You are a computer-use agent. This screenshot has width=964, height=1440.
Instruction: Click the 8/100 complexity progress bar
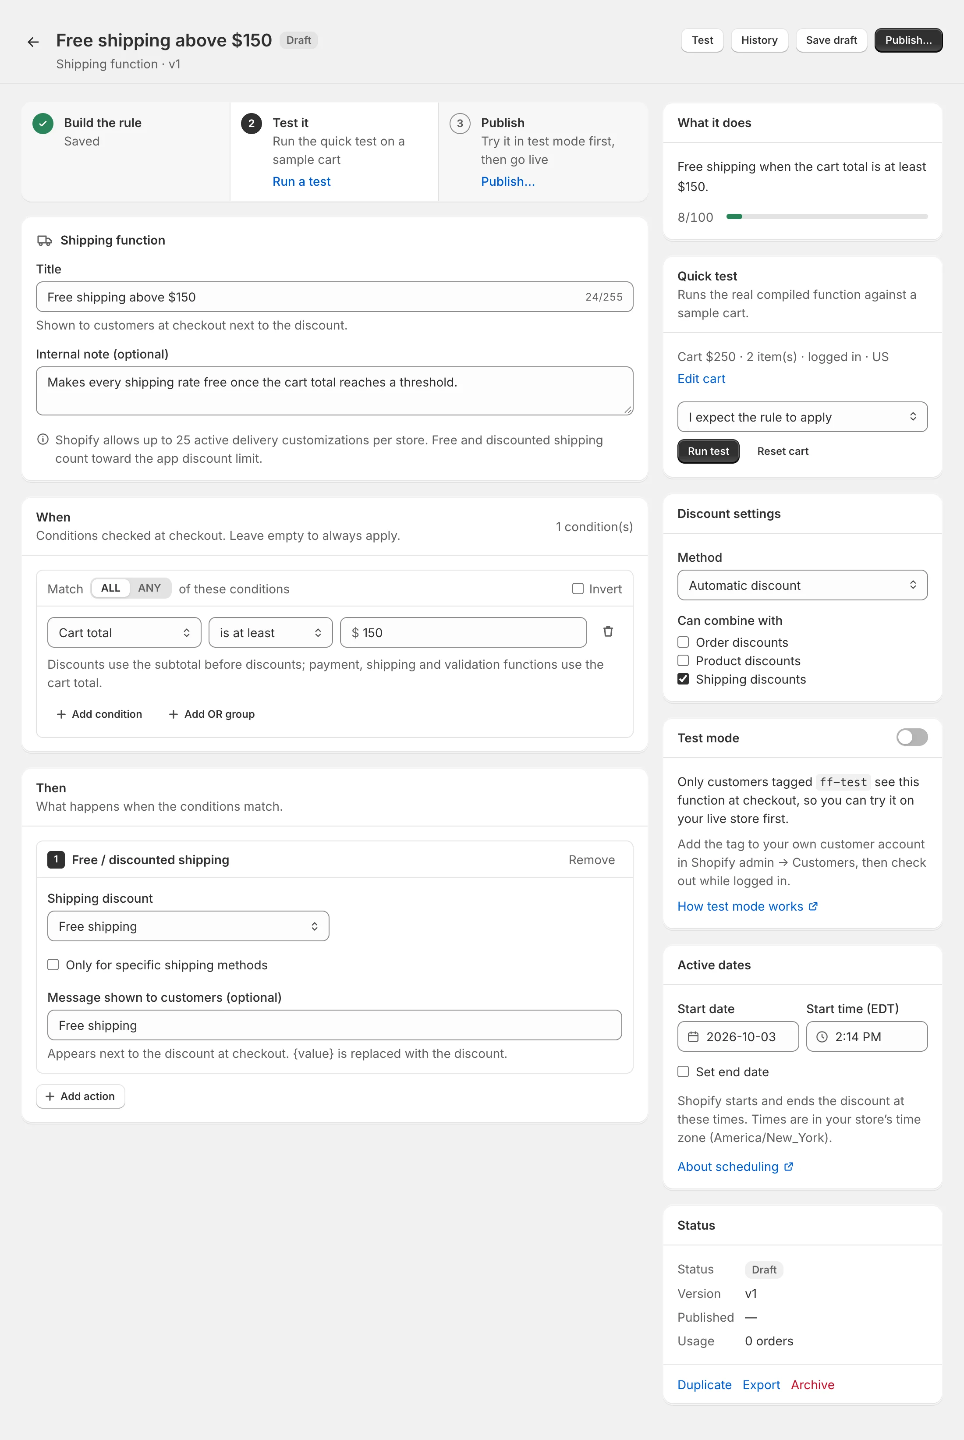click(x=827, y=216)
